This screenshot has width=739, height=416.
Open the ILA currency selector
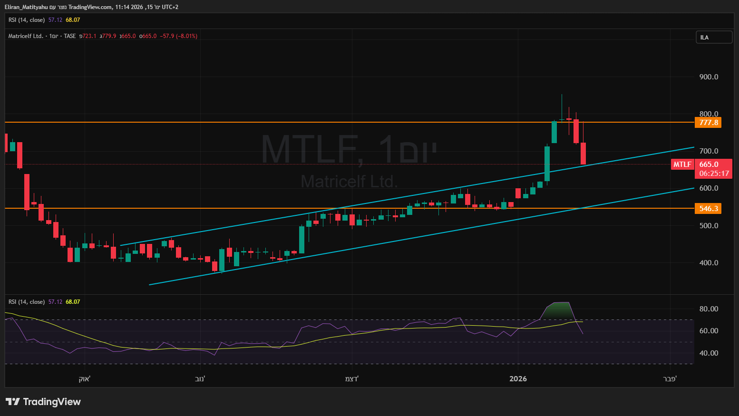pyautogui.click(x=714, y=37)
